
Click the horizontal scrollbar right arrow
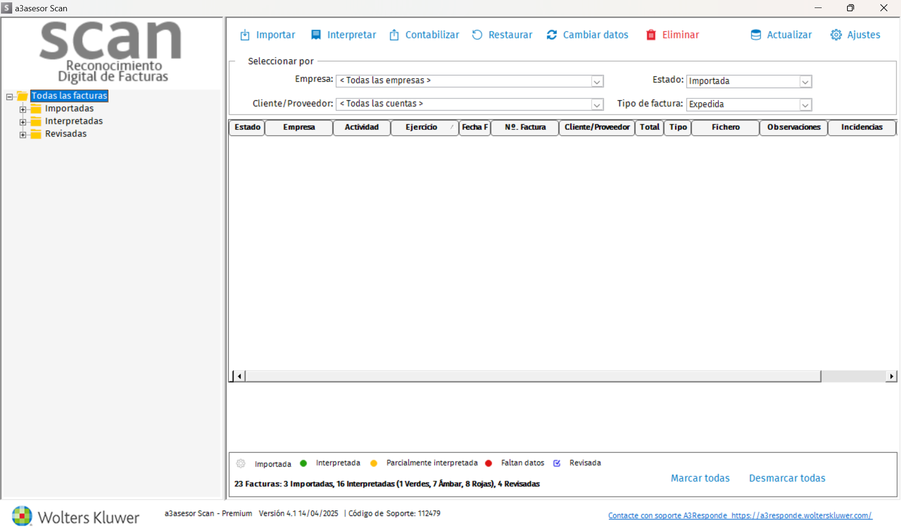pos(891,376)
